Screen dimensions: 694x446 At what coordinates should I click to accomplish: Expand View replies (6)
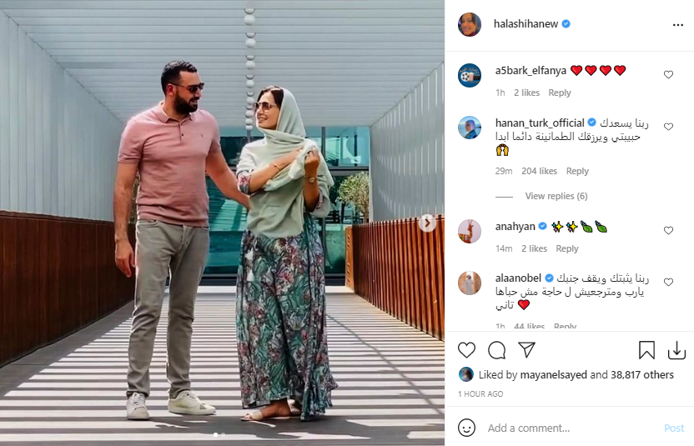pyautogui.click(x=556, y=196)
